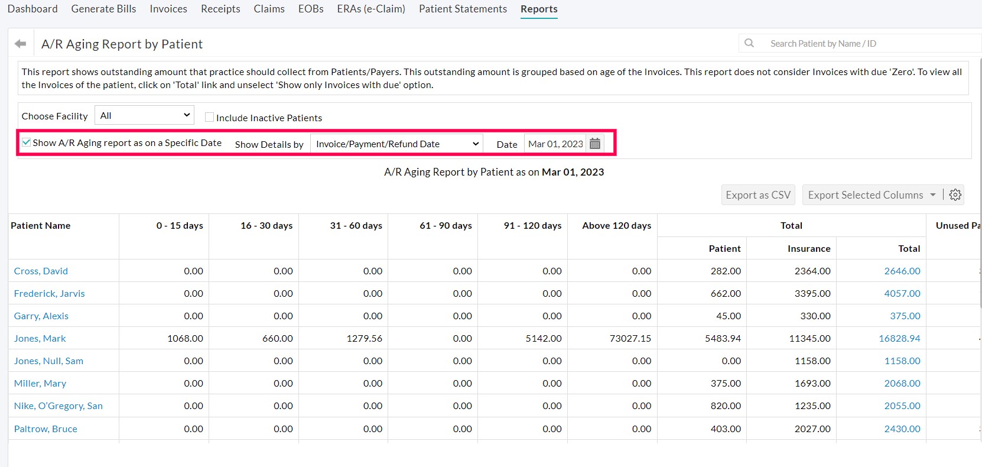Screen dimensions: 982x467
Task: Click the search magnifier icon
Action: pos(749,43)
